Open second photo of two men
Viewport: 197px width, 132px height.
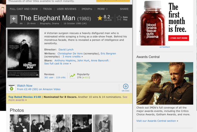pos(40,123)
